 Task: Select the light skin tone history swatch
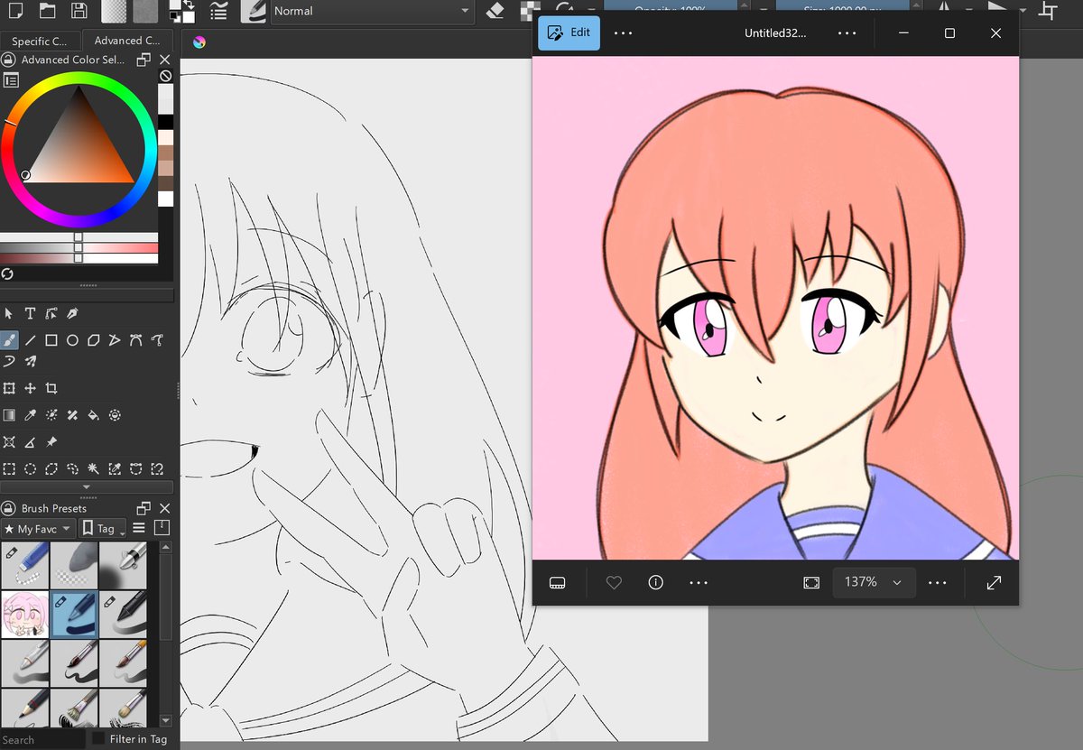pyautogui.click(x=166, y=137)
